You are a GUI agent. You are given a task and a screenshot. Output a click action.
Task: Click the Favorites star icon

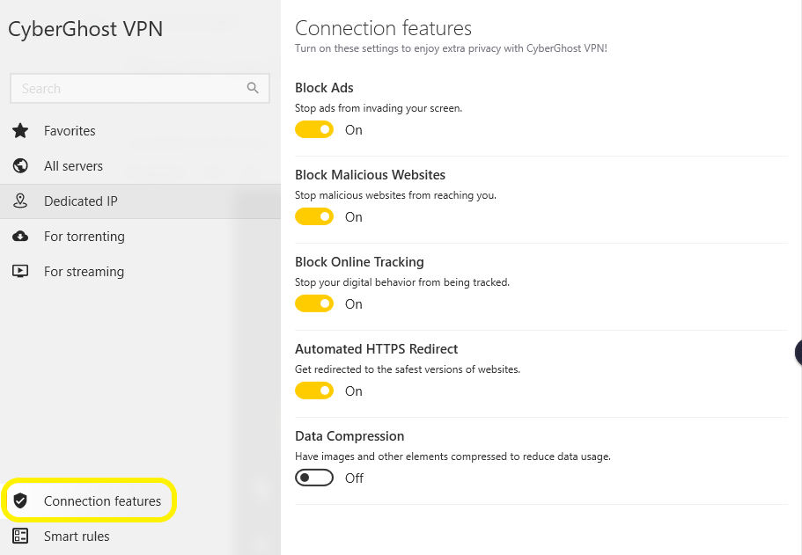[x=20, y=131]
